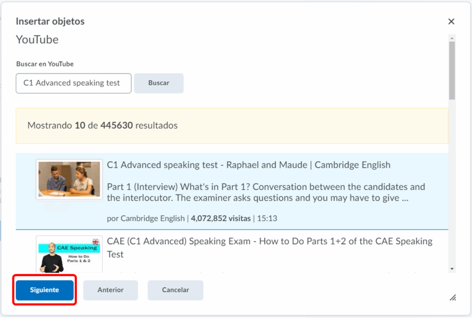The height and width of the screenshot is (318, 472).
Task: Click the 'Mostrando 10 de 445630 resultados' banner
Action: click(x=232, y=125)
